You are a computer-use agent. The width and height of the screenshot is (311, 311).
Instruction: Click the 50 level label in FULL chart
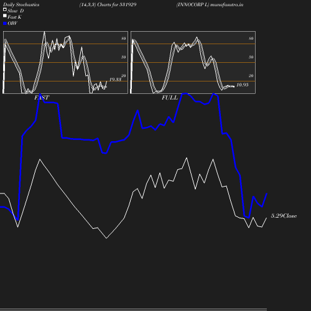[x=251, y=57]
